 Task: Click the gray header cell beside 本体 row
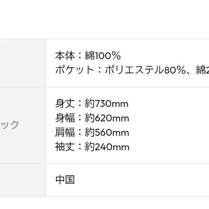point(23,63)
